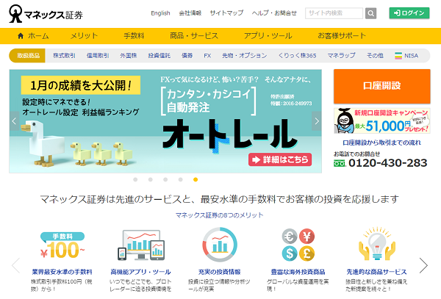Show previous banner slide arrow
The height and width of the screenshot is (299, 441).
(x=15, y=121)
